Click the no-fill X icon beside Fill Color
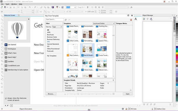The height and width of the screenshot is (111, 178). pos(129,109)
